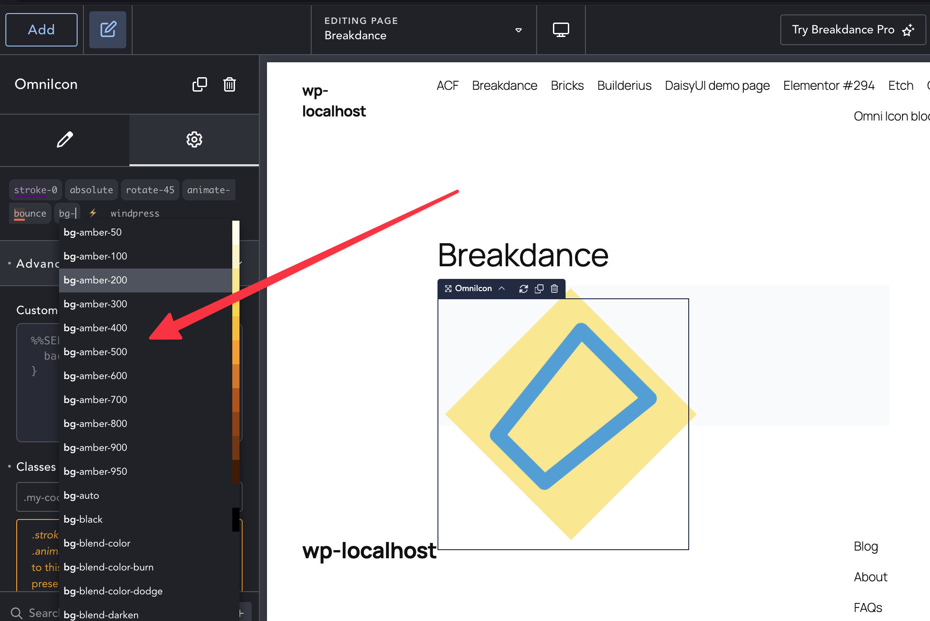Pick the bg-black color swatch
The height and width of the screenshot is (621, 930).
pos(236,519)
